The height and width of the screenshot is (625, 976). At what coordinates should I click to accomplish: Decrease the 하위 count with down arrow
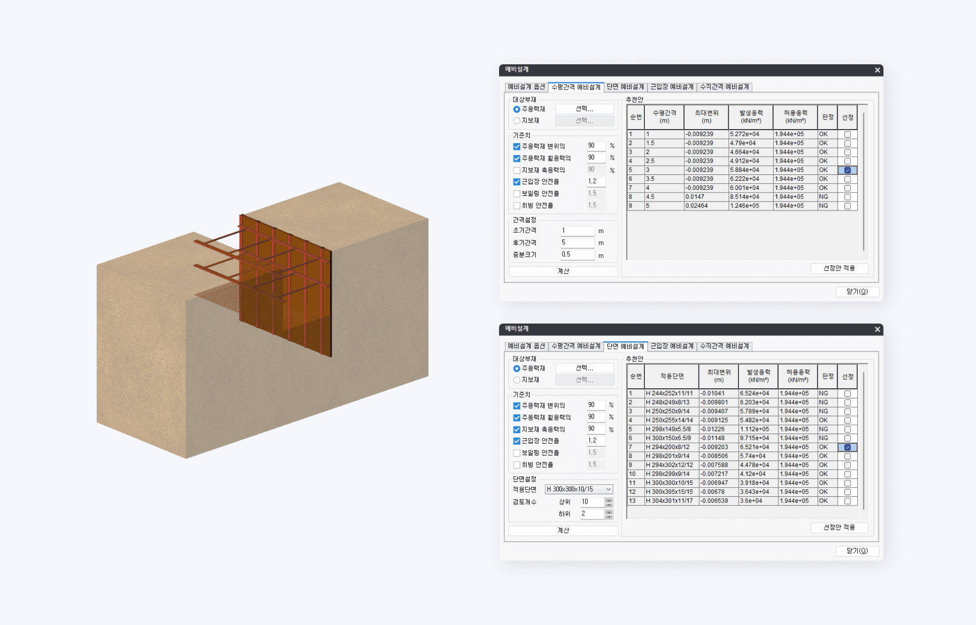tap(609, 516)
